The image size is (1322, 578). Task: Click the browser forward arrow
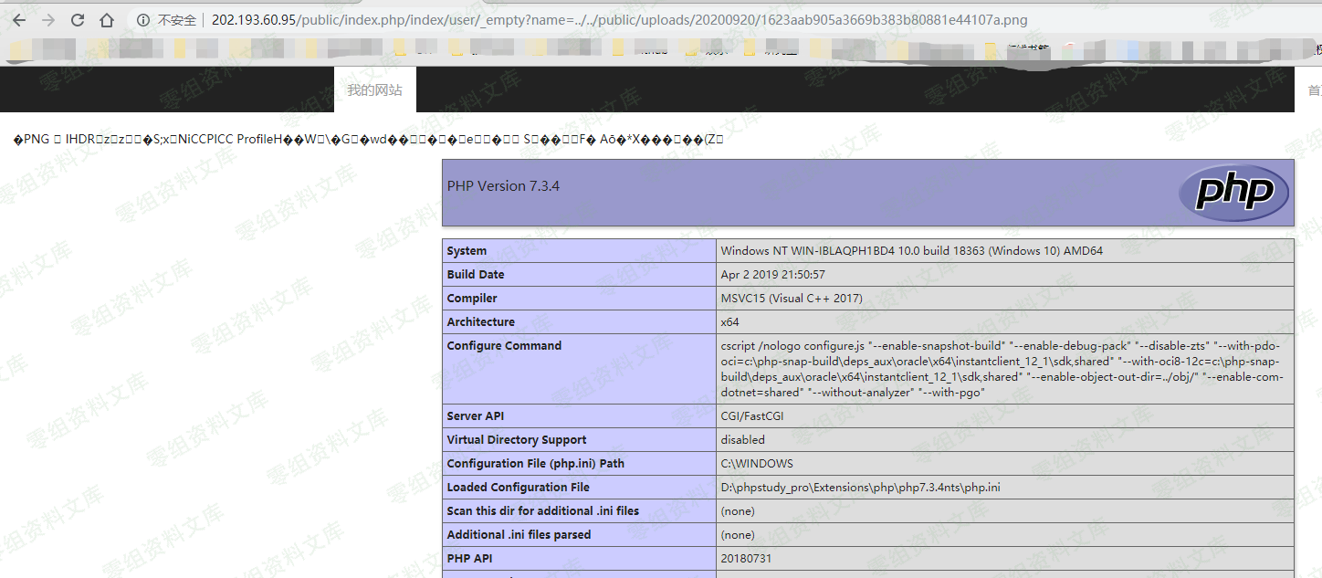coord(48,20)
